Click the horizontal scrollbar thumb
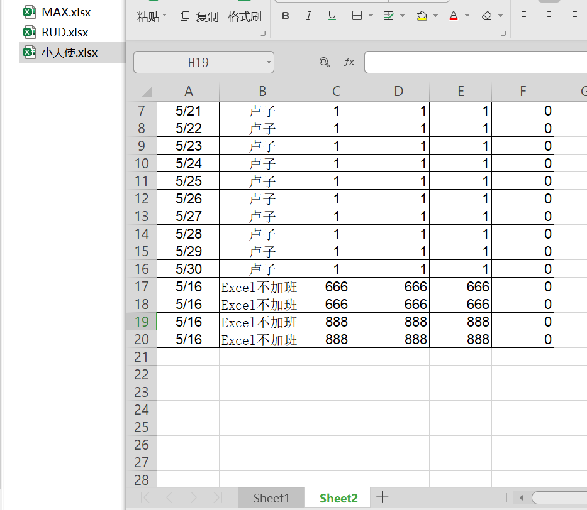587x510 pixels. coord(559,497)
